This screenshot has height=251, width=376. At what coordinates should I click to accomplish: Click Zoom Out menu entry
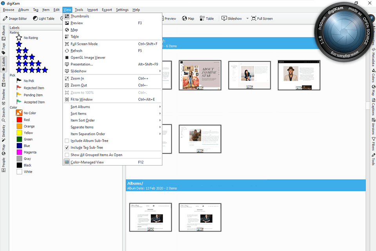pyautogui.click(x=112, y=85)
